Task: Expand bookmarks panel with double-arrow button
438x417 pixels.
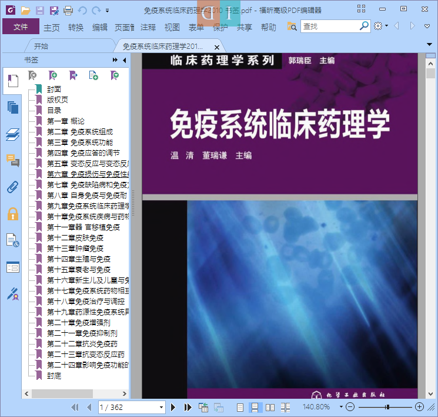Action: point(115,60)
